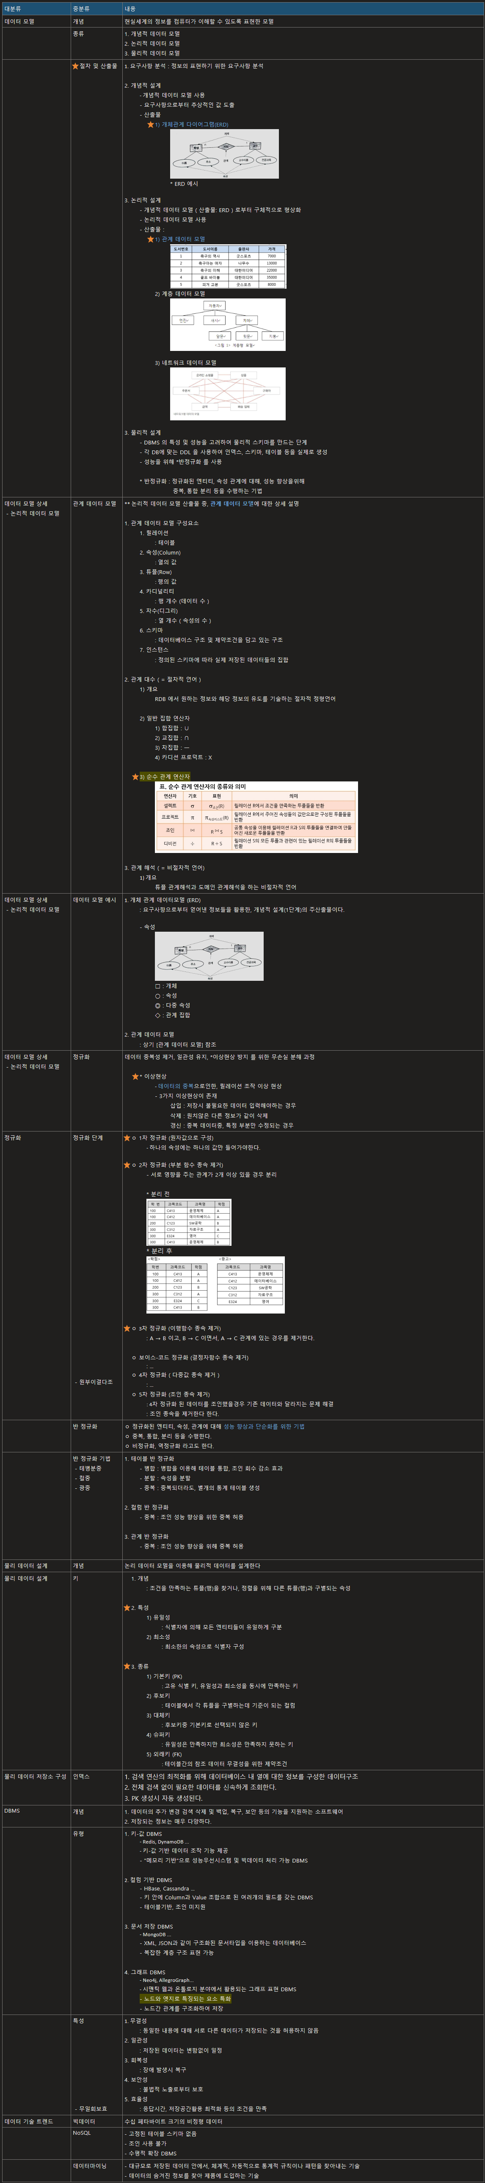Open the book price relation table image
This screenshot has height=2183, width=485.
228,266
